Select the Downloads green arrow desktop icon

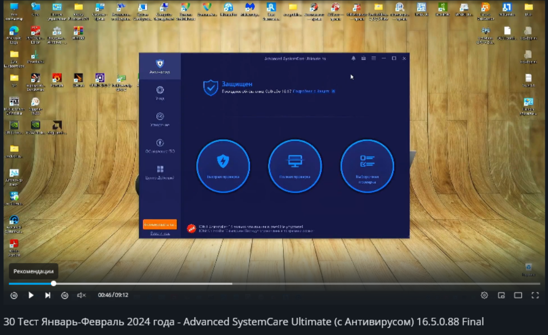coord(35,57)
